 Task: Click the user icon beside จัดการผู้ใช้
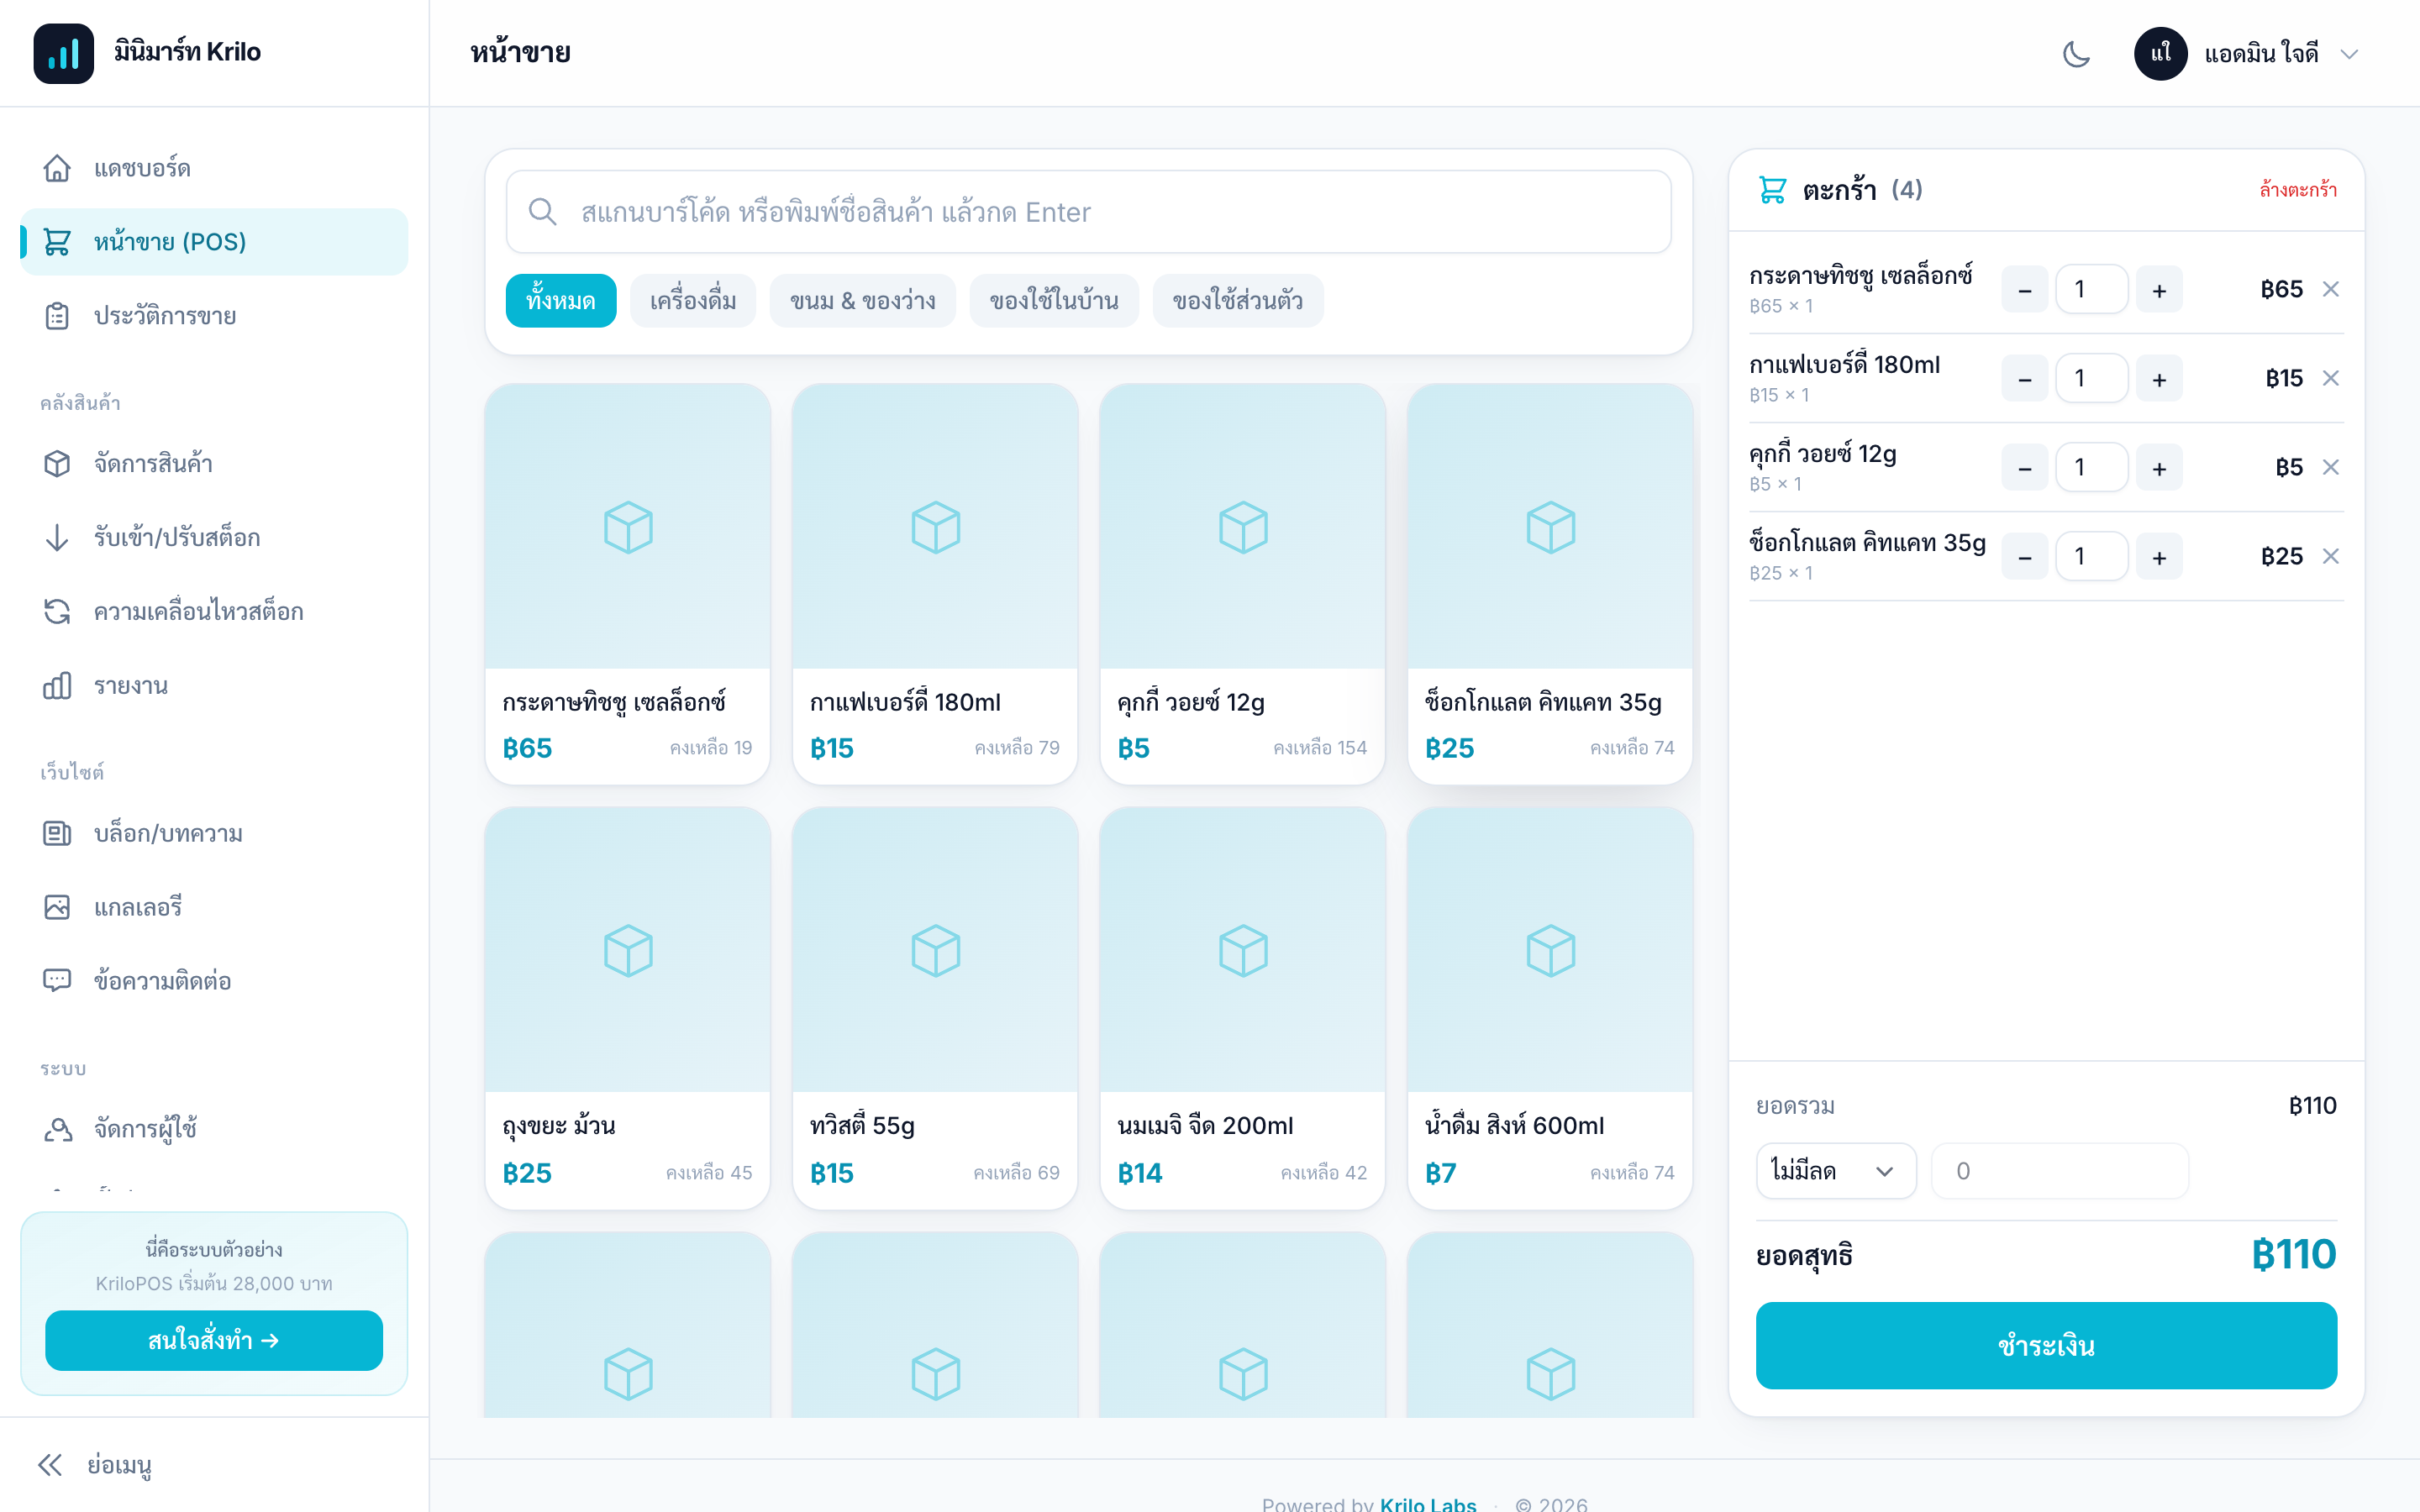click(57, 1129)
